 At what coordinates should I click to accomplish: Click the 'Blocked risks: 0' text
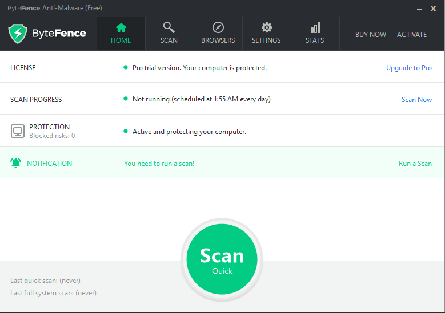click(52, 136)
